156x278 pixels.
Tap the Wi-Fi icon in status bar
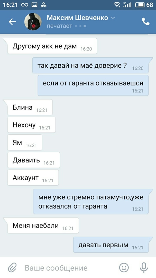point(117,5)
